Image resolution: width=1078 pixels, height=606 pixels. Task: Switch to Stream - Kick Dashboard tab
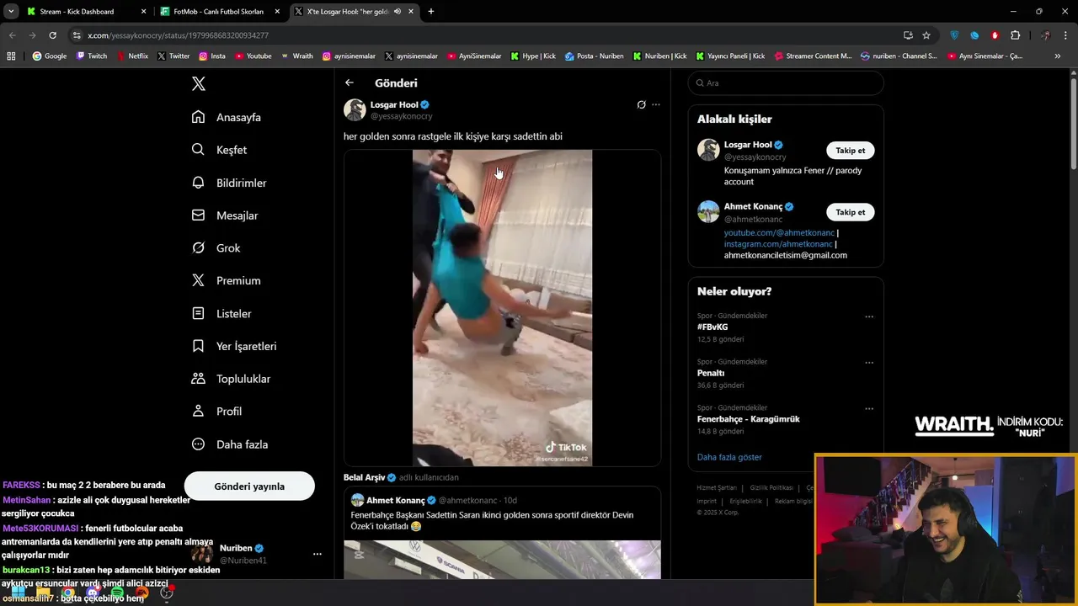coord(84,12)
